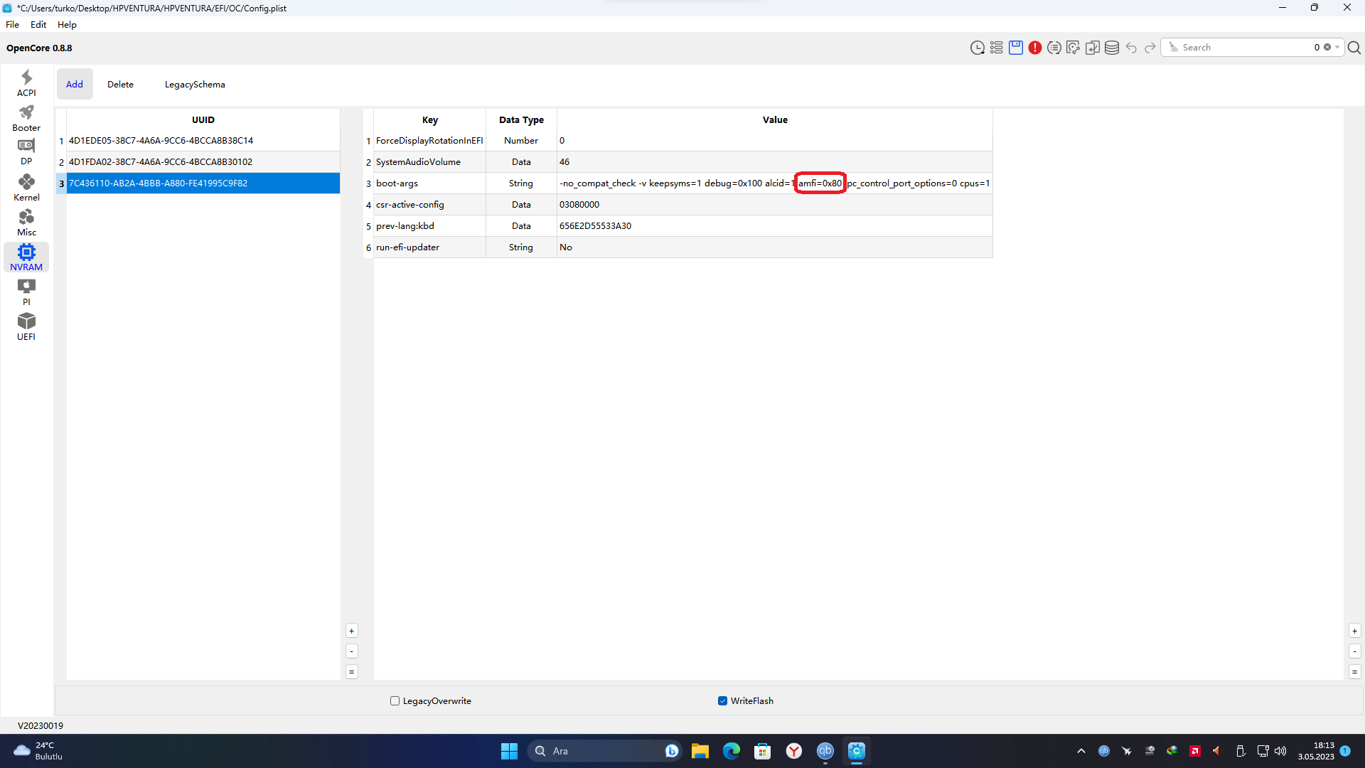1365x768 pixels.
Task: Click the undo arrow icon
Action: [1131, 48]
